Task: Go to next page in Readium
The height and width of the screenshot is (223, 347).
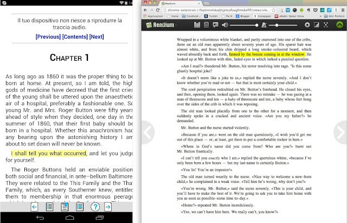Action: (341, 132)
